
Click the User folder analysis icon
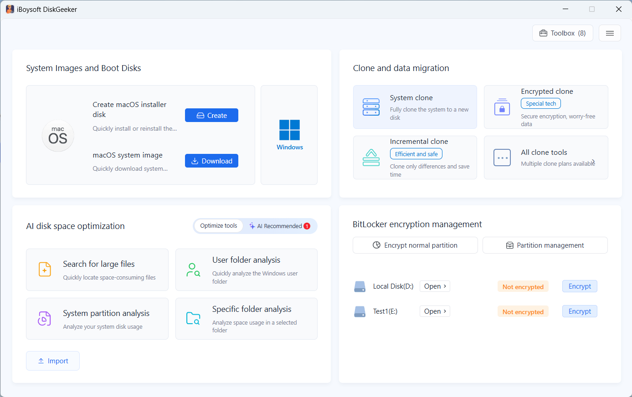tap(193, 270)
